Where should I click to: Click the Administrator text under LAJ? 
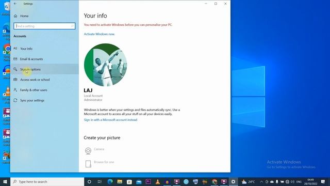coord(93,100)
